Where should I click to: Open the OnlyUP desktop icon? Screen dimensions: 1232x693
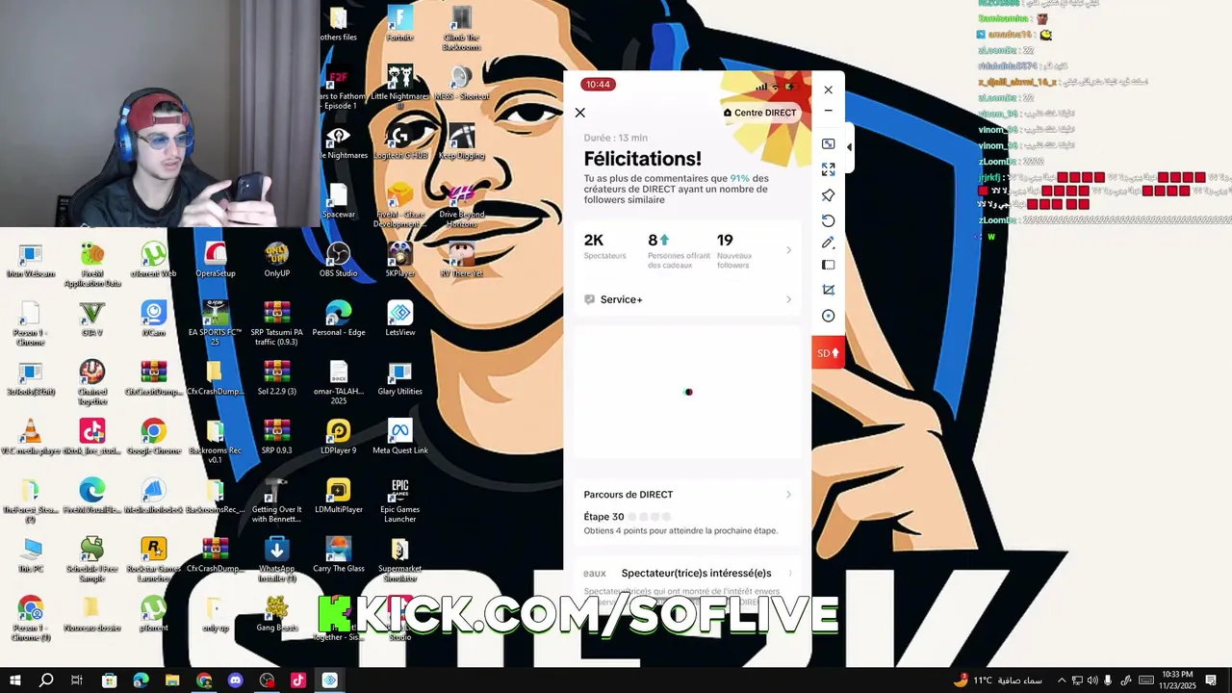point(276,260)
